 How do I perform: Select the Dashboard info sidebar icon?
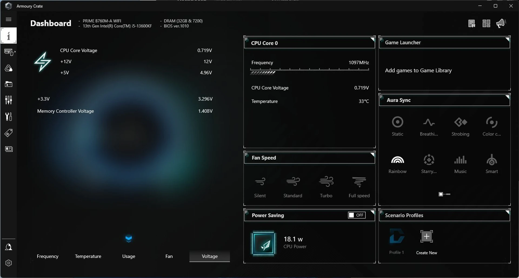click(8, 35)
